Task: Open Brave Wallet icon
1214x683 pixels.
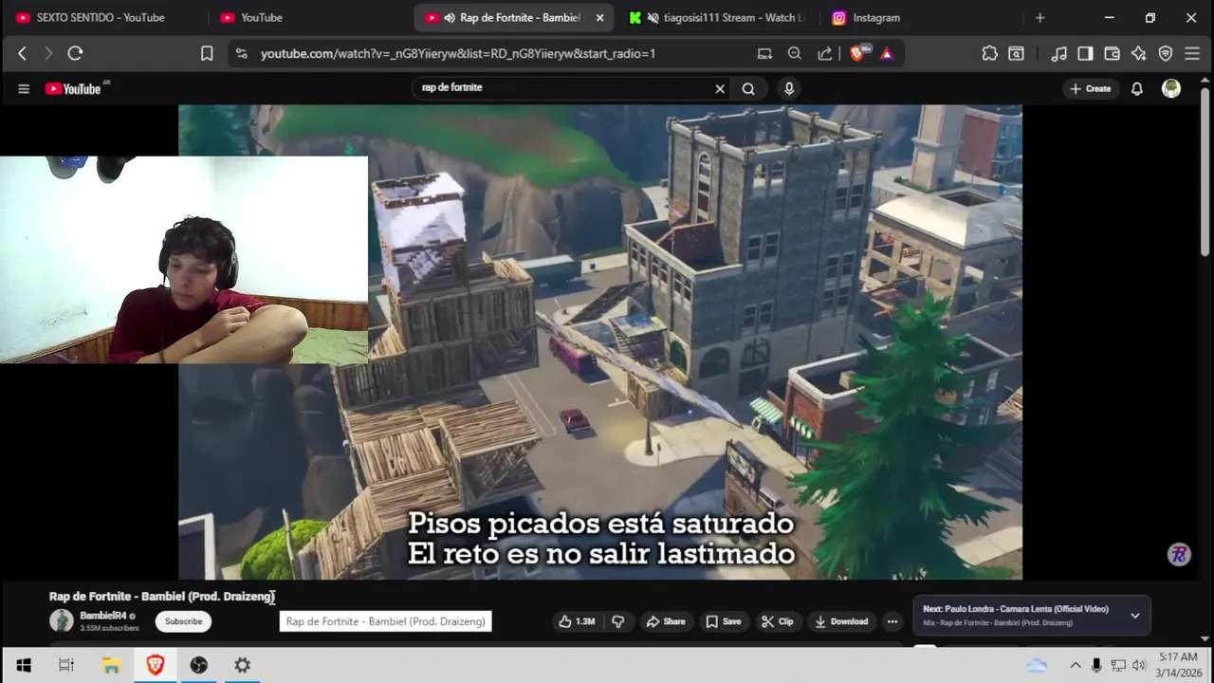Action: pos(1112,54)
